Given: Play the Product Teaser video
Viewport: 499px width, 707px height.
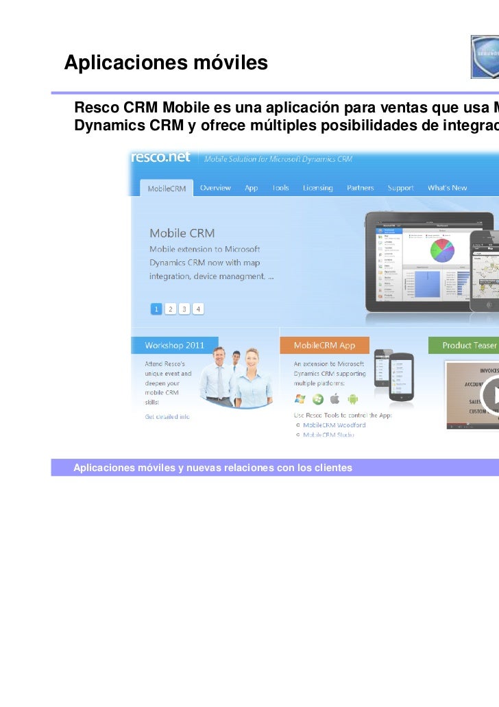Looking at the screenshot, I should click(489, 395).
